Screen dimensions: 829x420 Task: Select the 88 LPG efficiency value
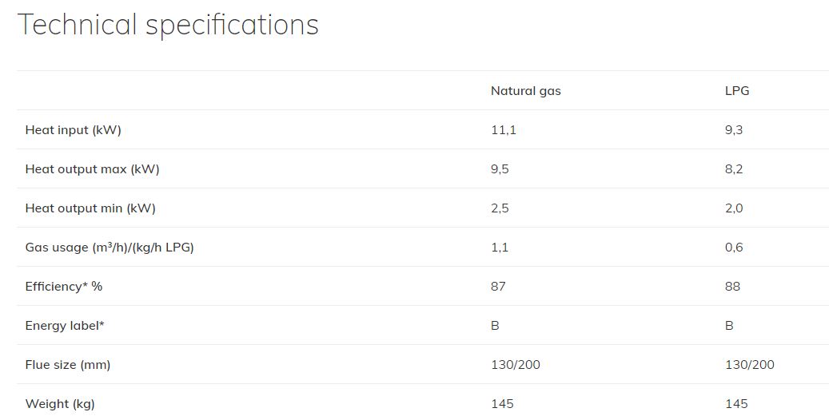tap(732, 287)
